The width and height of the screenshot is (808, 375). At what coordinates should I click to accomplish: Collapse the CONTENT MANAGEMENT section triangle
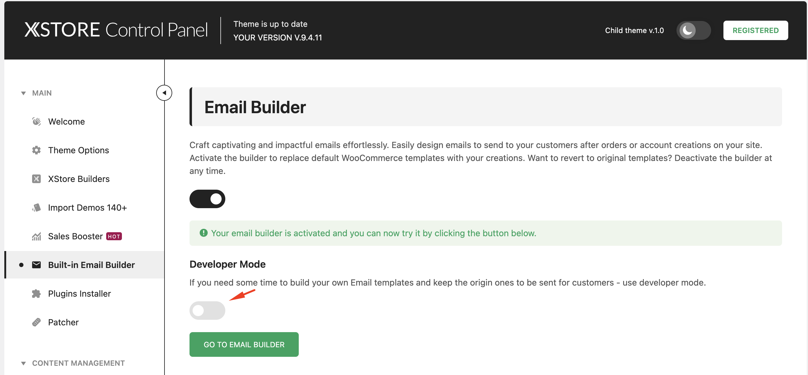23,363
